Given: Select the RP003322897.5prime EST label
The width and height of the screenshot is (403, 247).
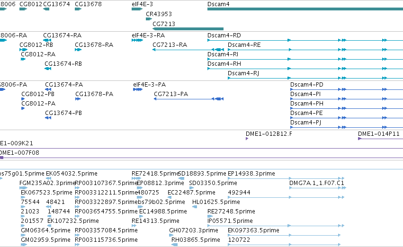Looking at the screenshot, I should click(106, 203).
